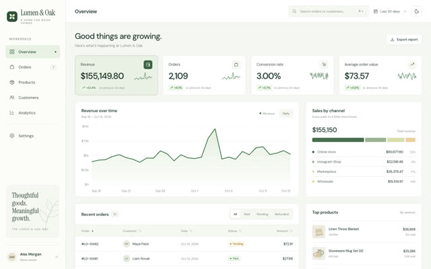Open Analytics from the sidebar
This screenshot has height=269, width=431.
[x=33, y=113]
